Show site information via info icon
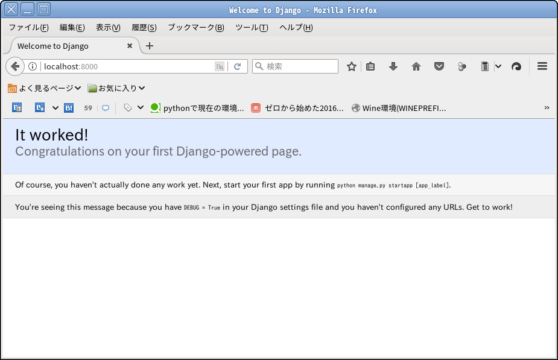This screenshot has height=360, width=558. (33, 66)
